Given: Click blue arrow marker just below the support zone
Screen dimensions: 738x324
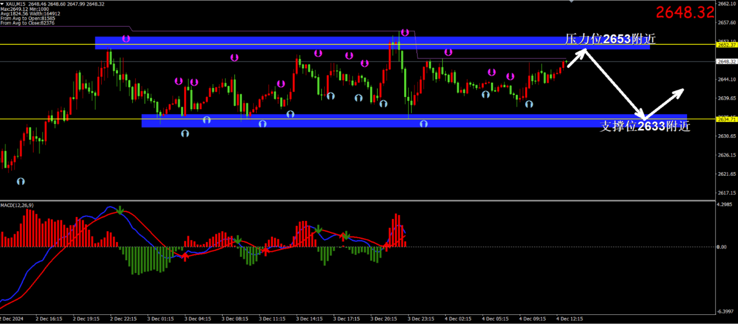Looking at the screenshot, I should pyautogui.click(x=185, y=133).
